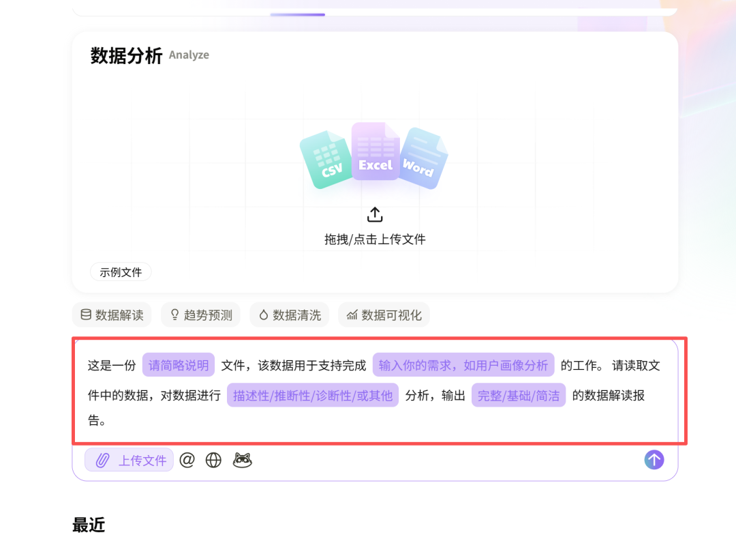Click the @ mention icon

point(187,460)
